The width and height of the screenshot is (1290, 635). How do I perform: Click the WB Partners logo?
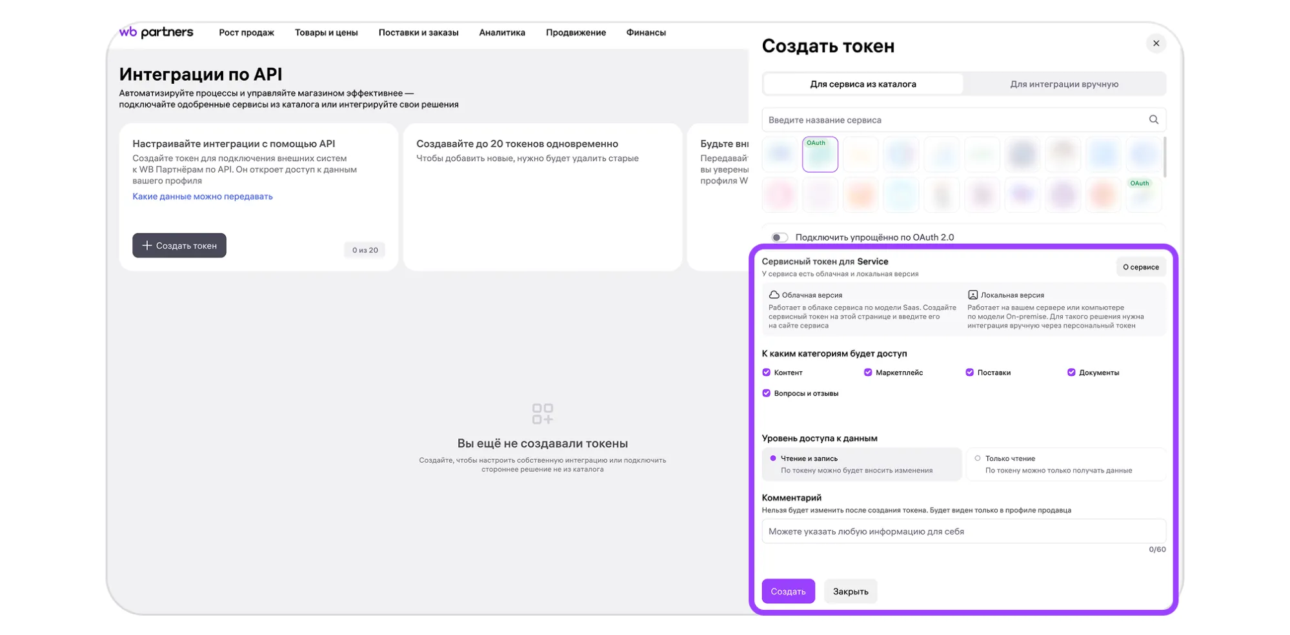click(156, 32)
